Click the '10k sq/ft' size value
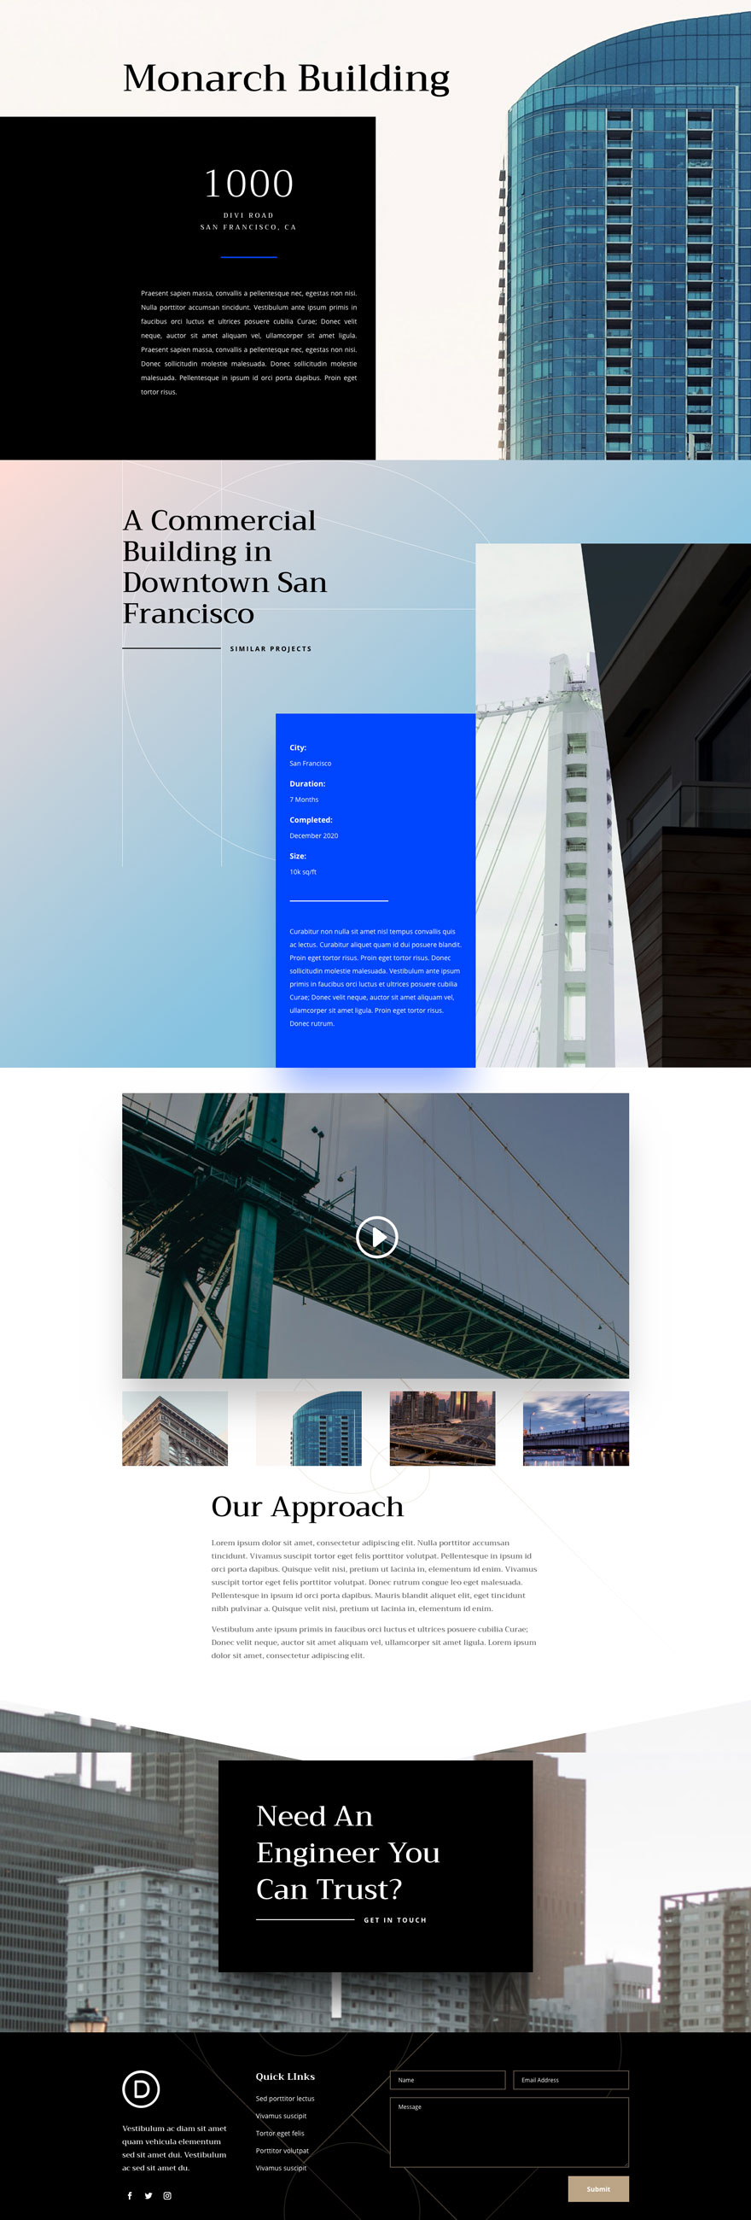 [303, 871]
